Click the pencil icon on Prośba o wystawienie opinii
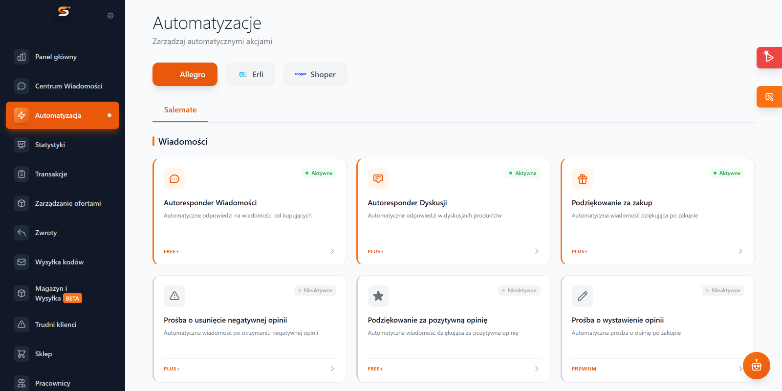Viewport: 782px width, 391px height. 583,296
